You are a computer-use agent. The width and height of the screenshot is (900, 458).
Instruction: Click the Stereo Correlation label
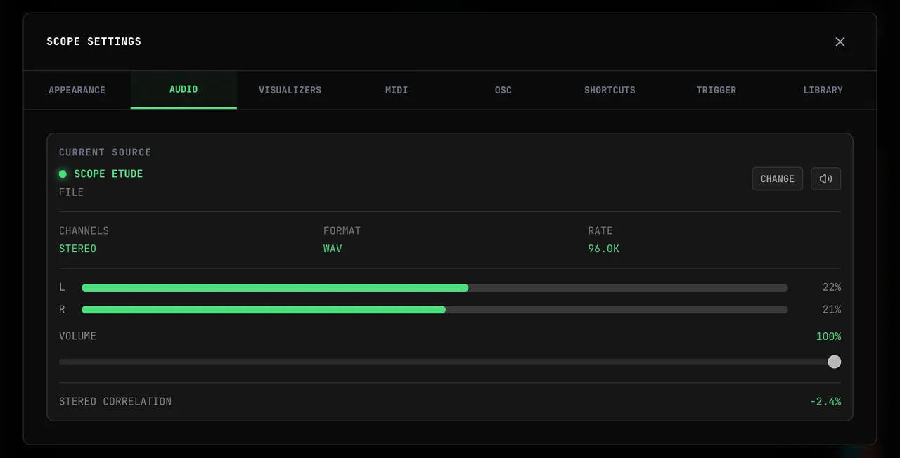click(115, 402)
